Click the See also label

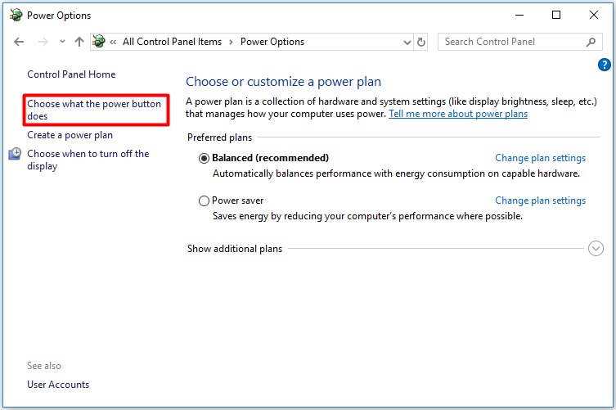point(44,366)
